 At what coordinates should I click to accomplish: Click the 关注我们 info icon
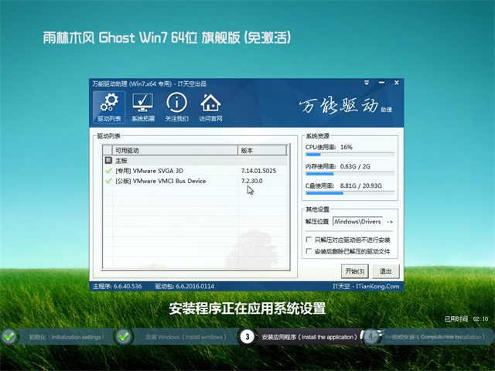pyautogui.click(x=177, y=107)
